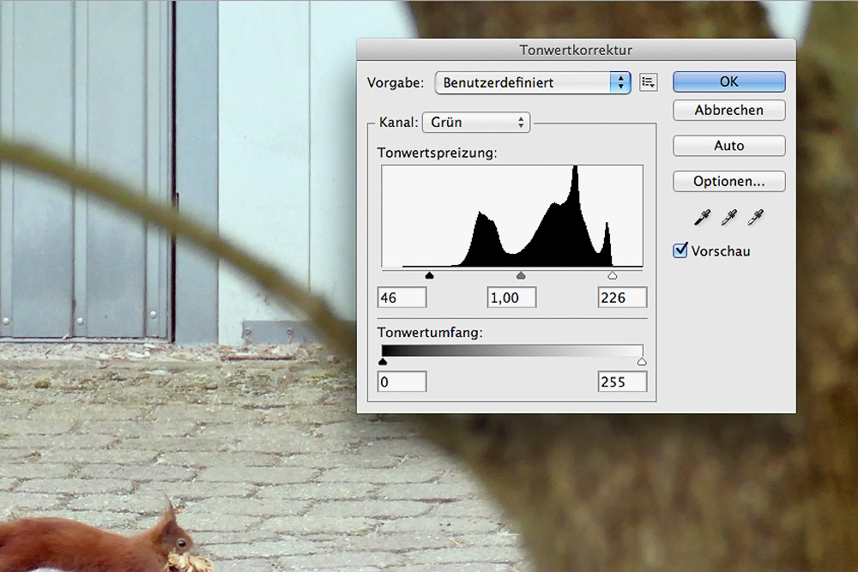
Task: Click the black input shadow slider handle
Action: pyautogui.click(x=430, y=275)
